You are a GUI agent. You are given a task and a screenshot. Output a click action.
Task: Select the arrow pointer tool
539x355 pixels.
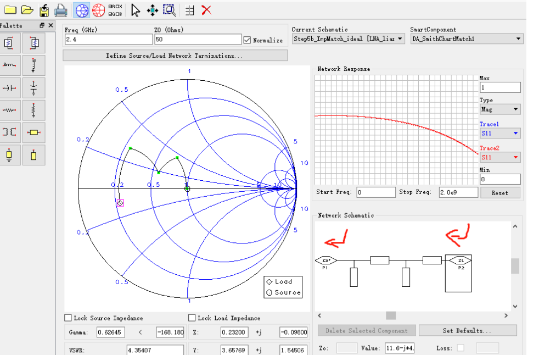pyautogui.click(x=136, y=10)
